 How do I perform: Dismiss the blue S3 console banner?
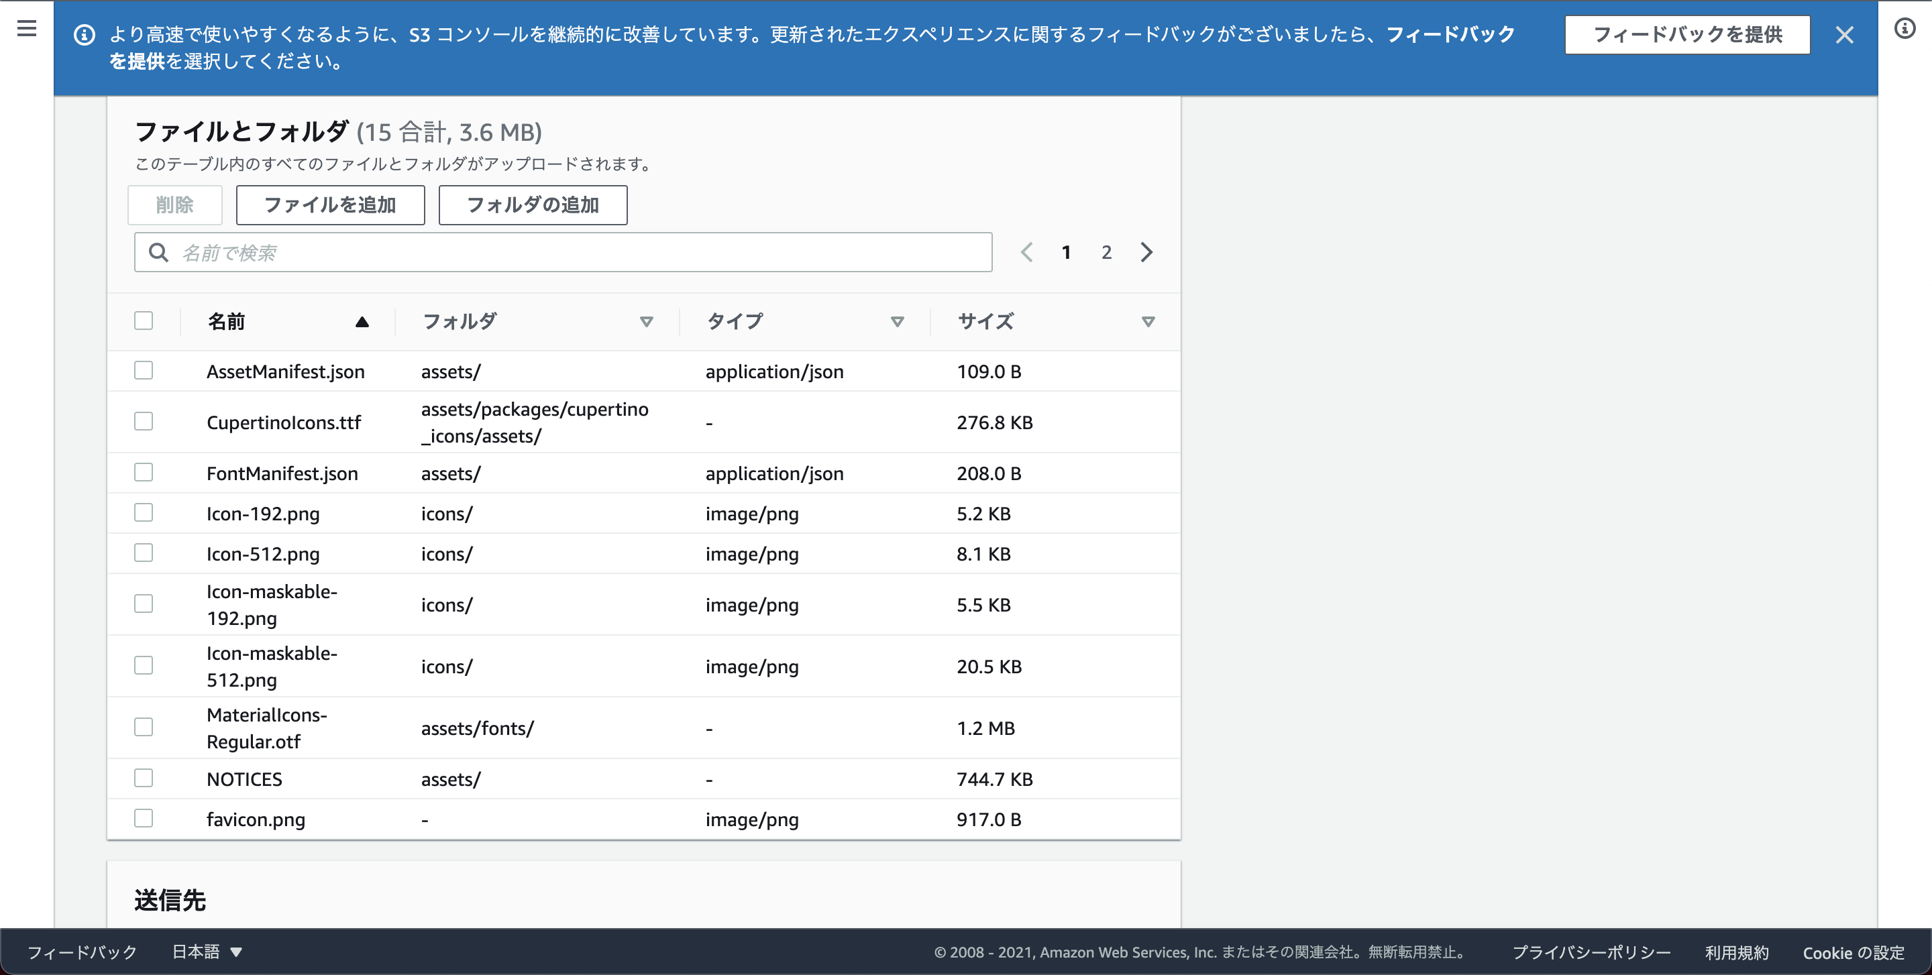[1844, 34]
